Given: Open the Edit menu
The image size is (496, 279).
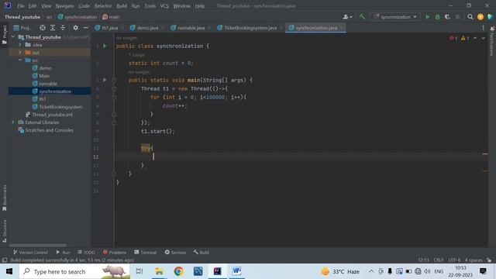Looking at the screenshot, I should point(33,6).
